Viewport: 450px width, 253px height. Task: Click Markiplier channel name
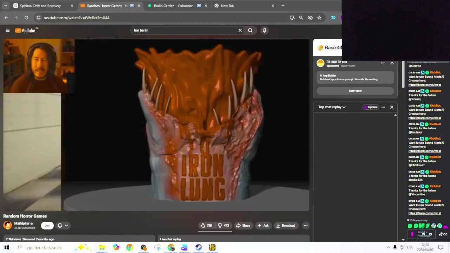22,223
